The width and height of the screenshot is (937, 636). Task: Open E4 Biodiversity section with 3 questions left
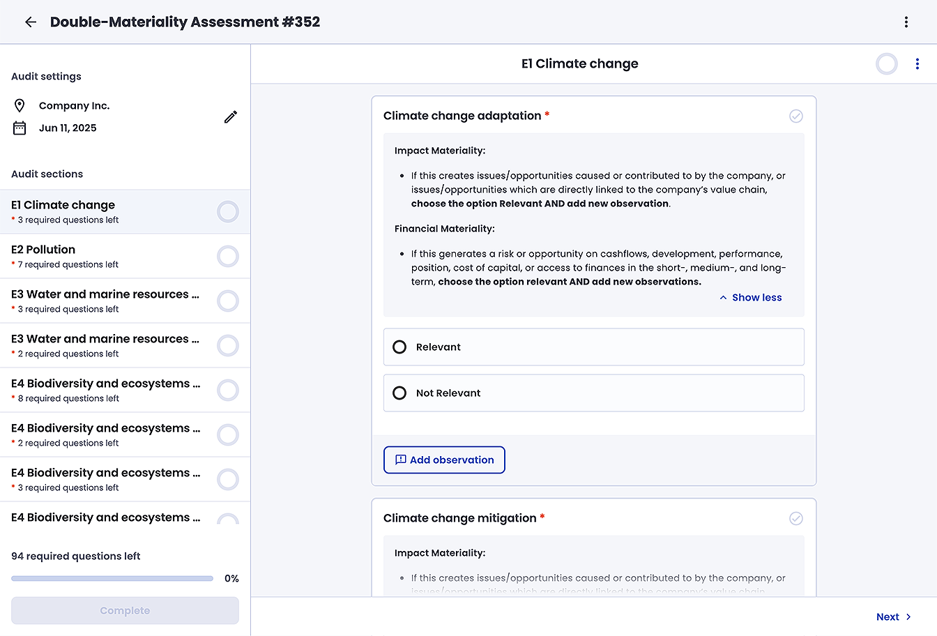[x=125, y=479]
